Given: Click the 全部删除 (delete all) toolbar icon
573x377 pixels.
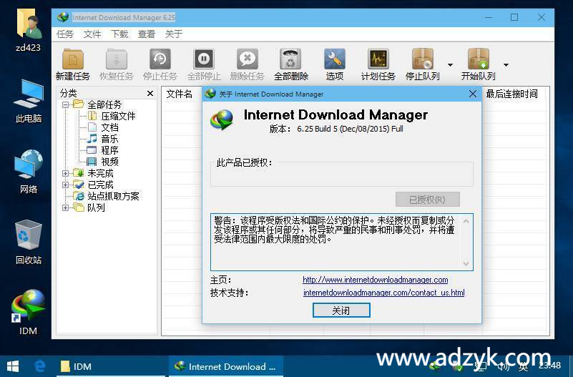Looking at the screenshot, I should point(291,64).
